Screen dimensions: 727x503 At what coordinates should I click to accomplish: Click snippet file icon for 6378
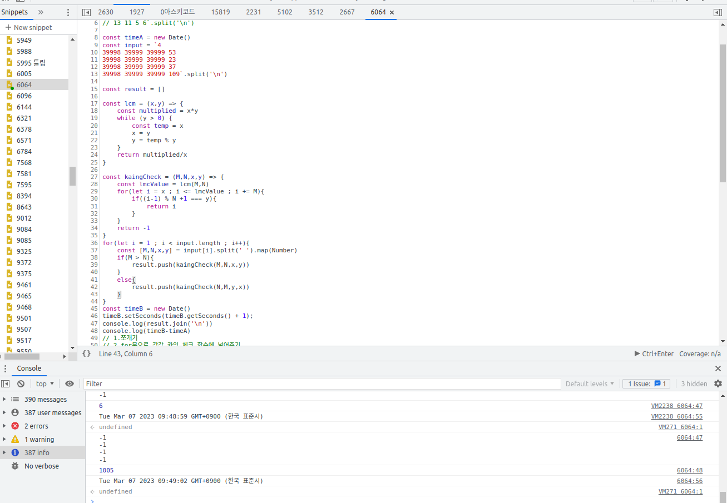click(x=9, y=129)
